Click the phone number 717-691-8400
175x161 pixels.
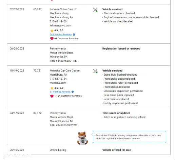[x=58, y=21]
